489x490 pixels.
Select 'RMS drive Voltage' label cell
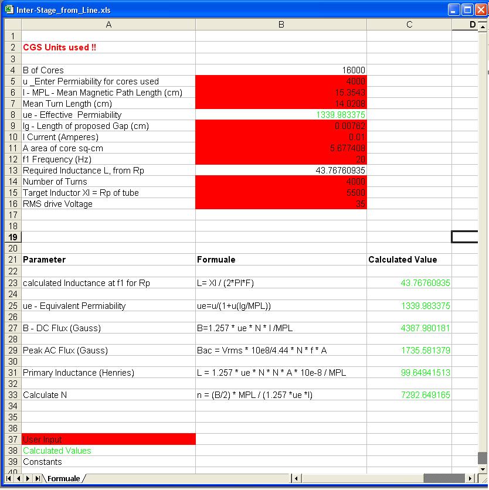pyautogui.click(x=108, y=204)
